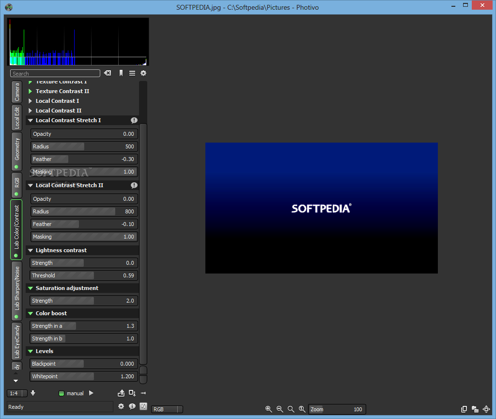Viewport: 496px width, 419px height.
Task: Open settings gear beside Ready status
Action: pyautogui.click(x=121, y=406)
